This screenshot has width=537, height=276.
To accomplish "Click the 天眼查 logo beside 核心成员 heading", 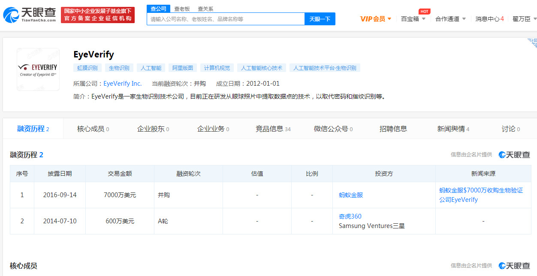I will (514, 266).
